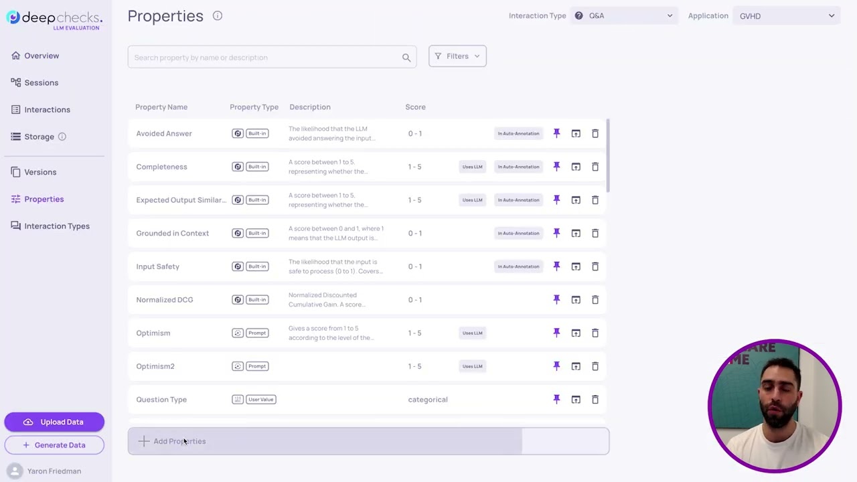The height and width of the screenshot is (482, 857).
Task: Click the pin icon for Avoided Answer
Action: [556, 133]
